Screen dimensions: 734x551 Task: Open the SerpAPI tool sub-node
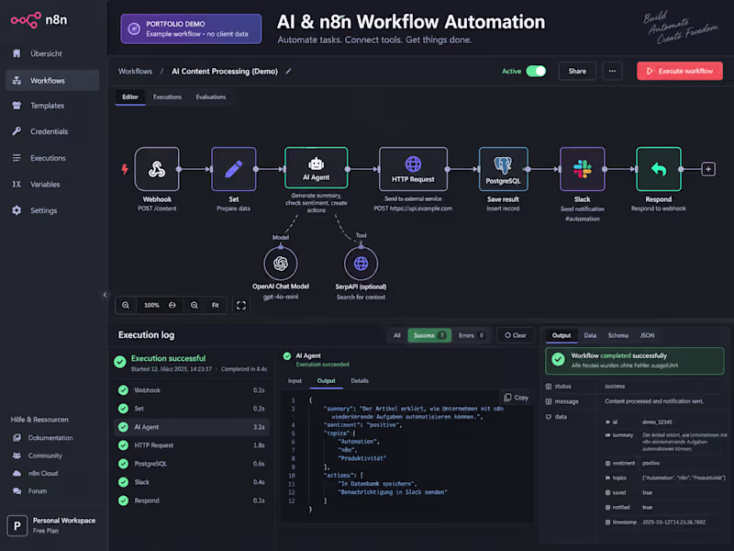coord(361,264)
